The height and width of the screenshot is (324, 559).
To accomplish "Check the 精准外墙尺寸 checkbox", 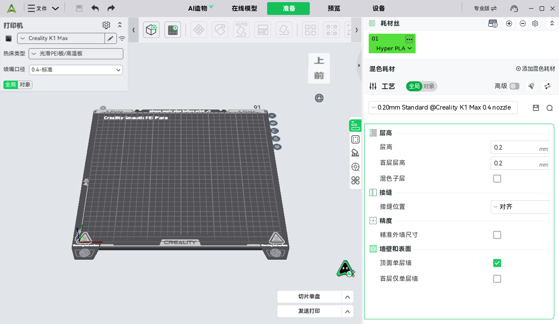I will coord(497,235).
